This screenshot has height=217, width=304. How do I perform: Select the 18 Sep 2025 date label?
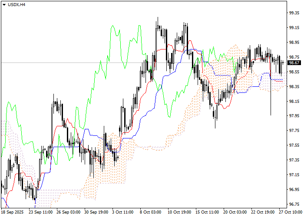click(13, 212)
